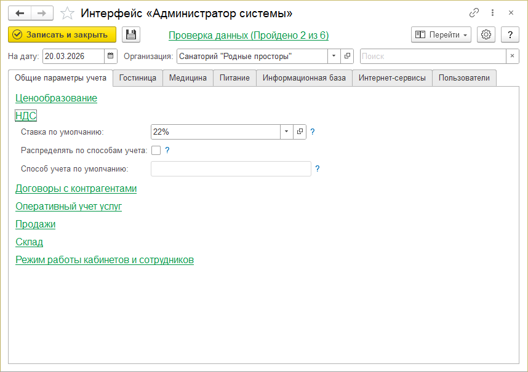Screen dimensions: 528x372
Task: Switch to the Гостиница tab
Action: (x=138, y=78)
